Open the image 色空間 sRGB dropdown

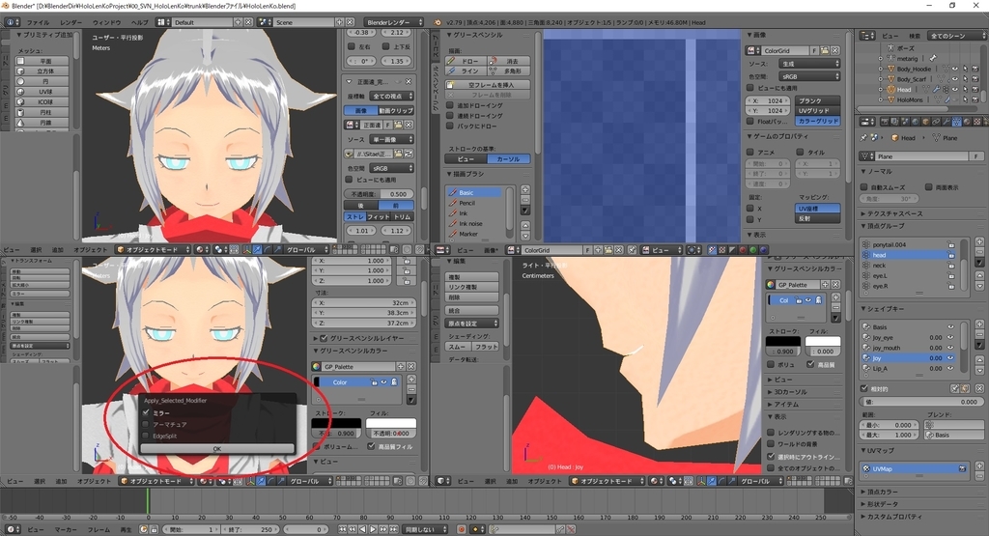[808, 76]
